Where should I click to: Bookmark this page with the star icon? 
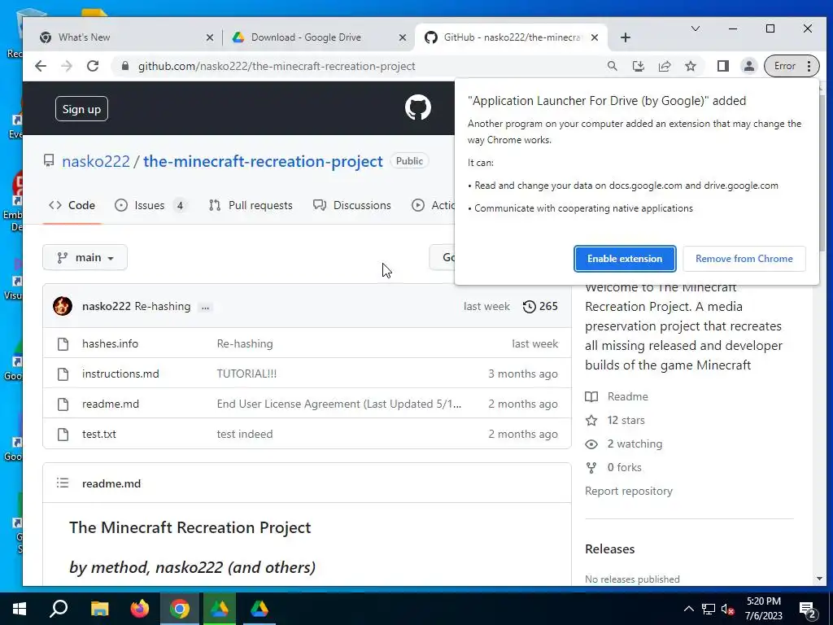click(x=690, y=66)
